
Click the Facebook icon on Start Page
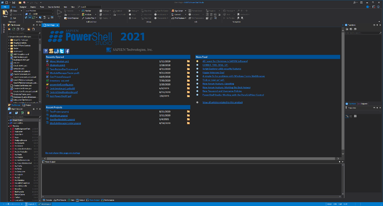[67, 51]
